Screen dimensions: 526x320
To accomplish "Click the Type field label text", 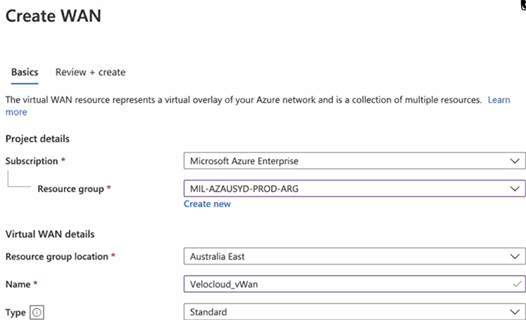I will 15,312.
